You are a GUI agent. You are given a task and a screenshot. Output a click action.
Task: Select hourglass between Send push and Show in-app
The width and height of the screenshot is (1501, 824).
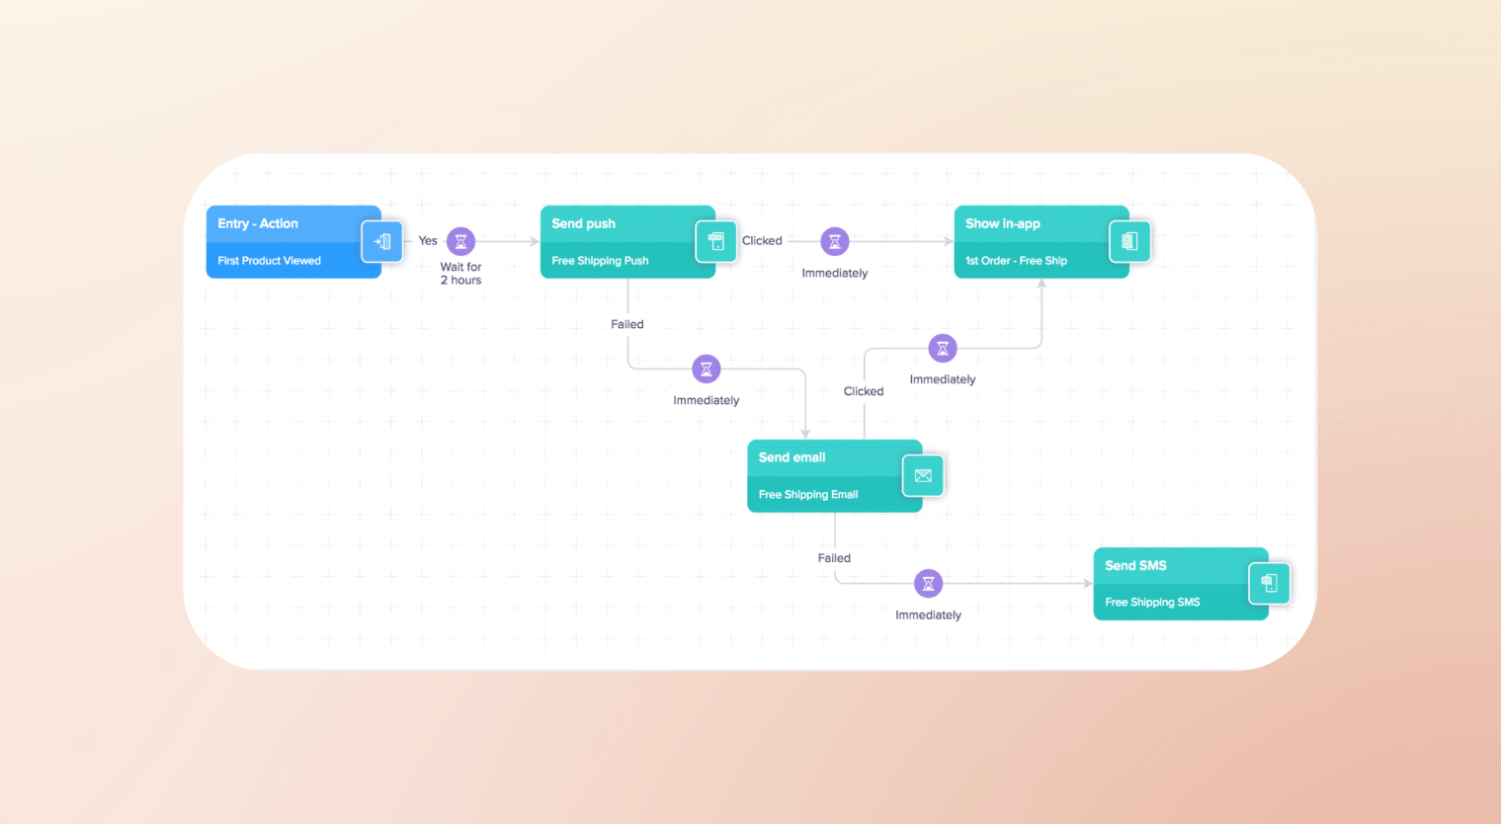(x=835, y=241)
